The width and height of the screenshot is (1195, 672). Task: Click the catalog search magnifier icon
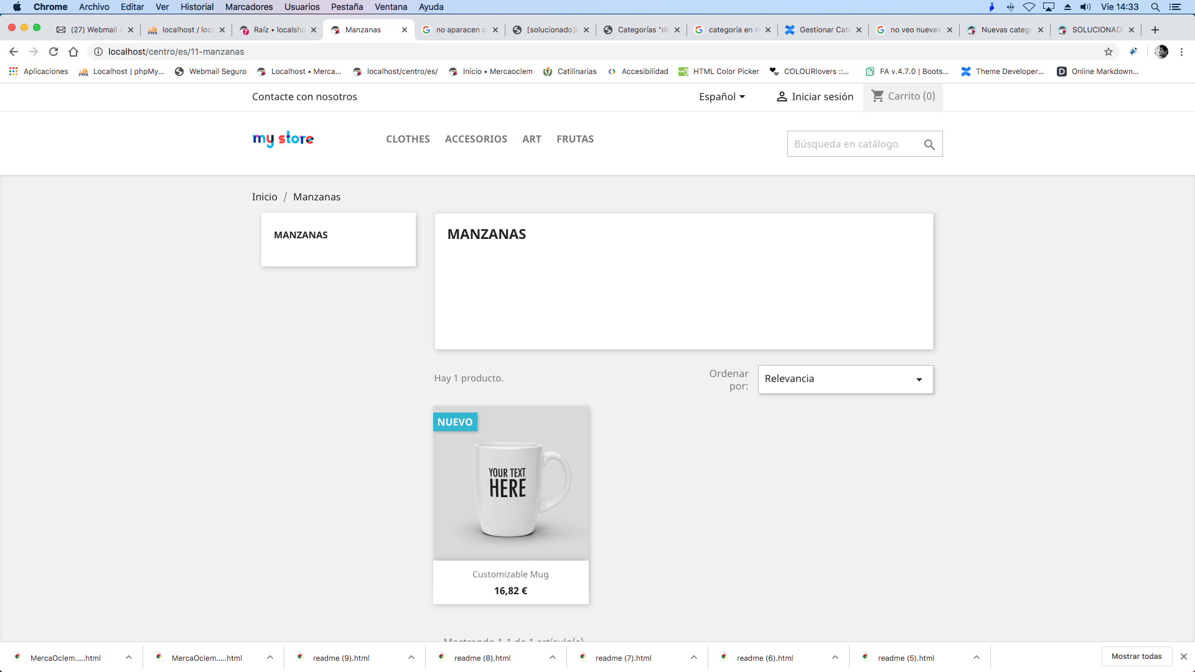[x=929, y=144]
